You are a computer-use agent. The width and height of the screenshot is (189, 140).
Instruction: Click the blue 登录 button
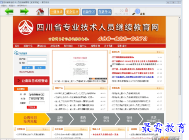(27, 67)
